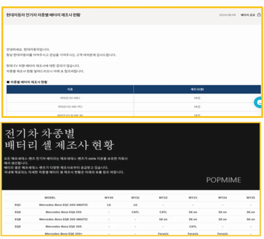This screenshot has height=239, width=264.
Task: Select the EQB row label
Action: 18,219
